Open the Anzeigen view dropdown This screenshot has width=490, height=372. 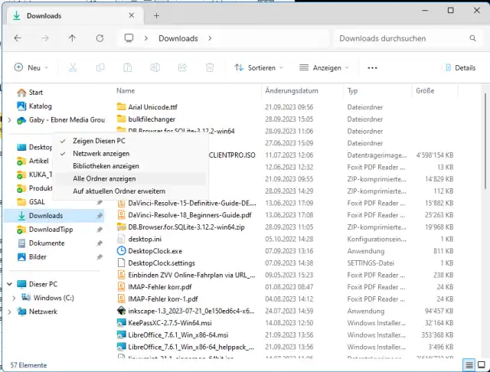(x=324, y=67)
